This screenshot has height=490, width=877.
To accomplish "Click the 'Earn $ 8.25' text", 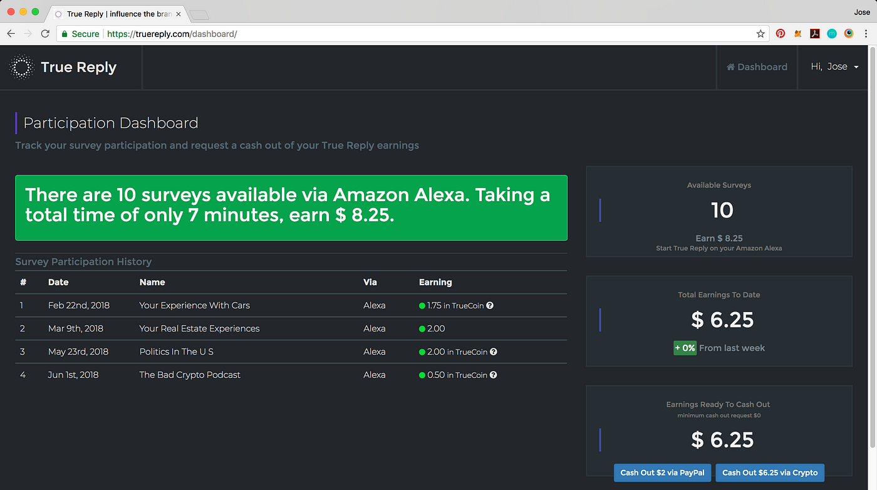I will pyautogui.click(x=719, y=238).
